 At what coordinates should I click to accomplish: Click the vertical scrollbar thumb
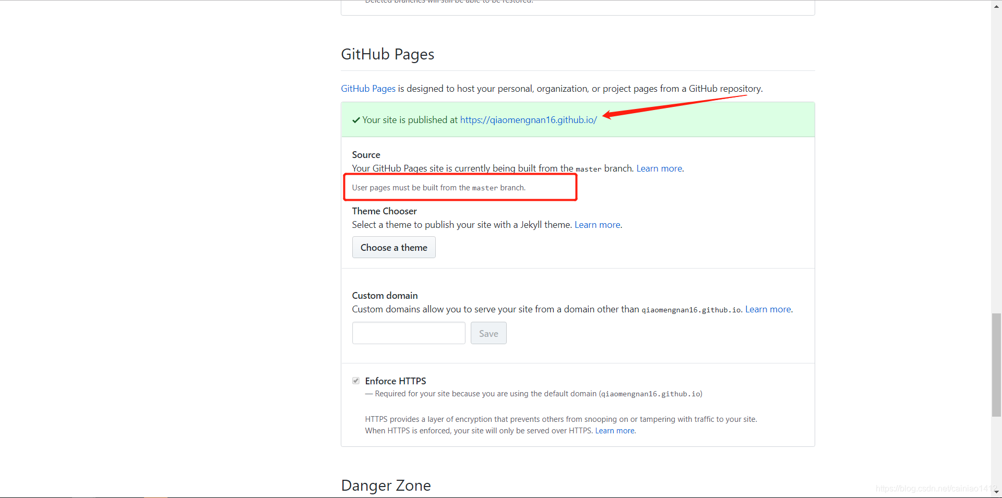click(997, 365)
